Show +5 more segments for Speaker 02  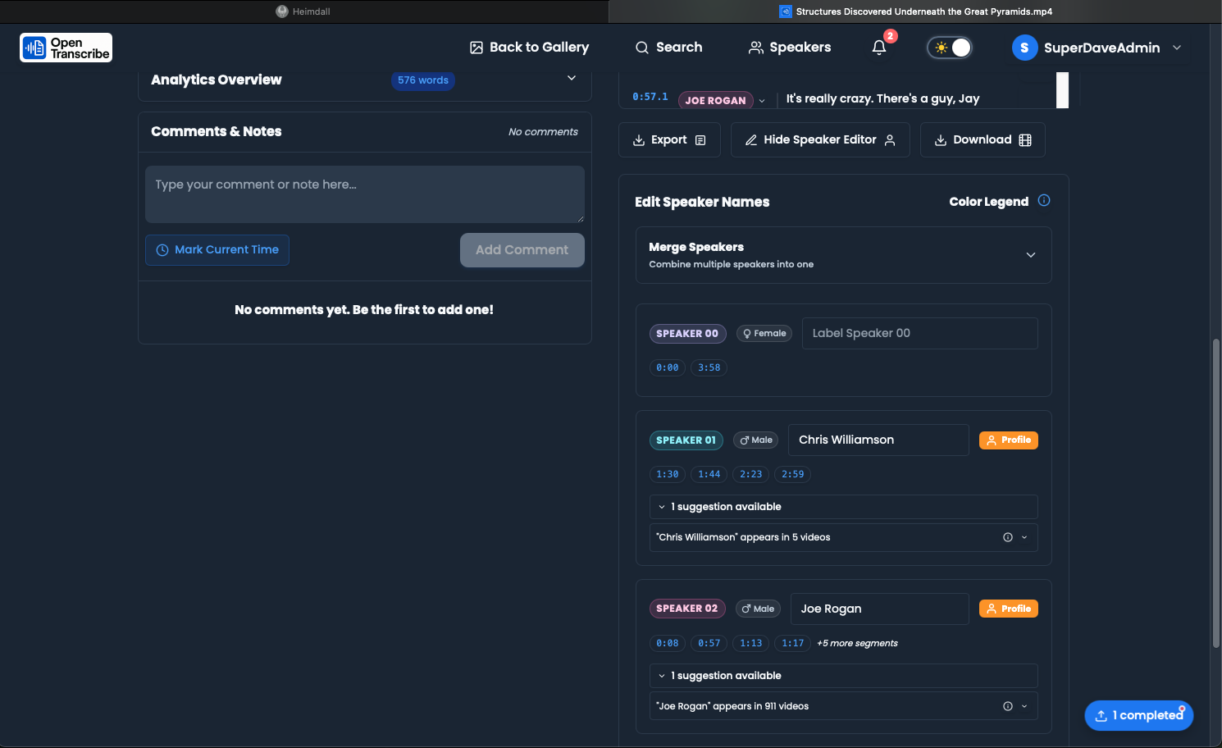(x=857, y=644)
